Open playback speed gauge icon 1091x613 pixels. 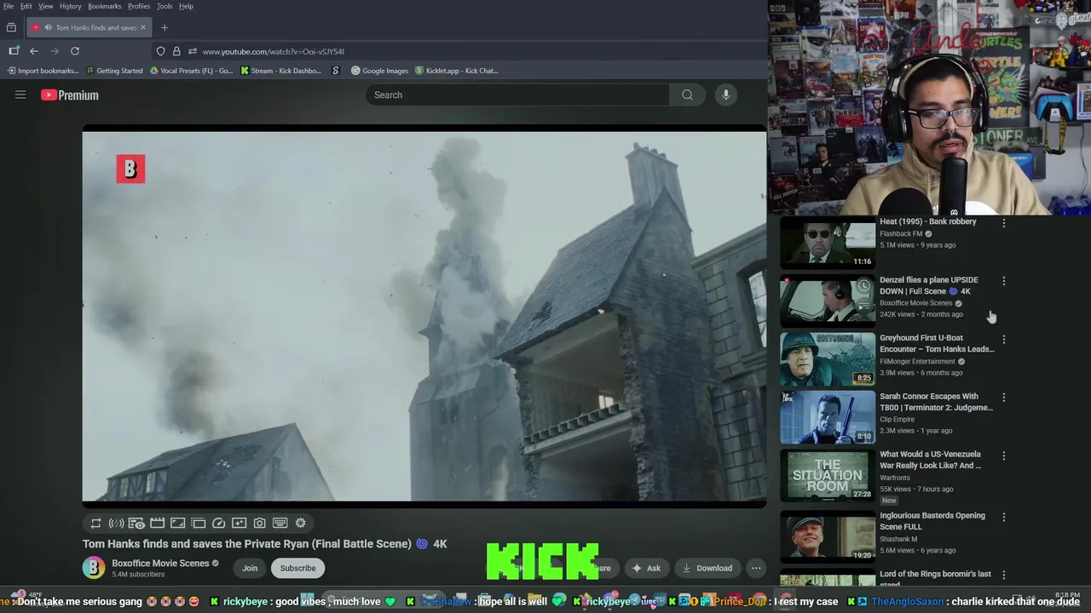click(x=218, y=523)
